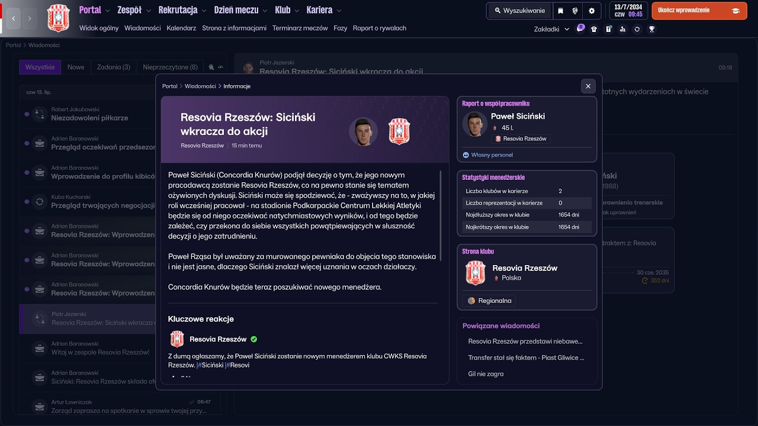The image size is (758, 426).
Task: Click the club crest in the article header
Action: (399, 131)
